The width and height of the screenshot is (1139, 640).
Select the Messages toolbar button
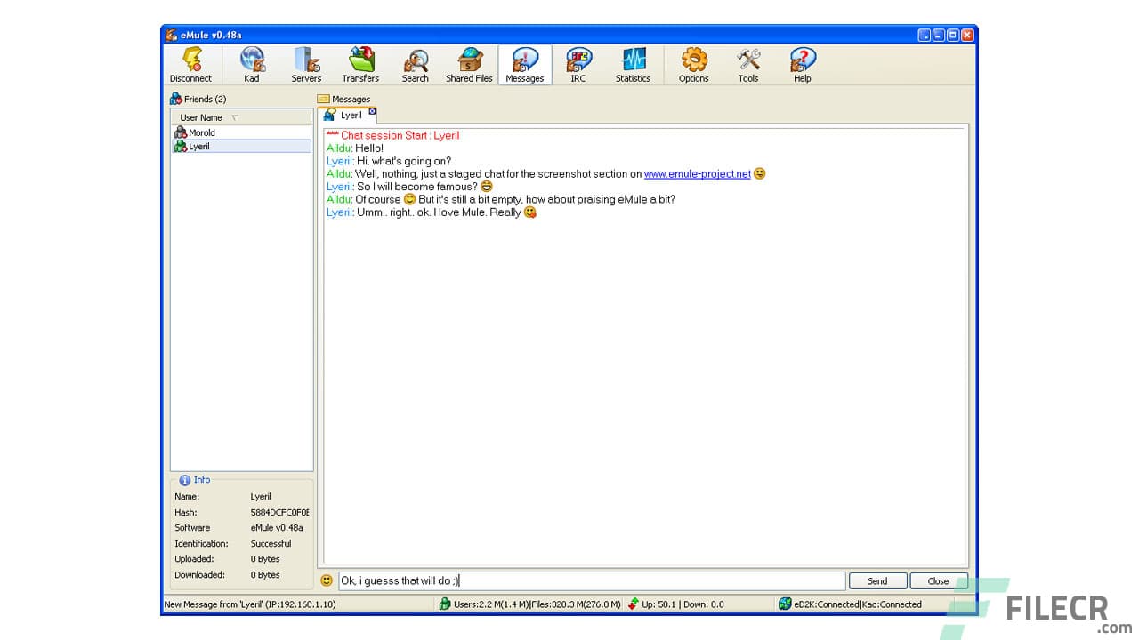click(x=524, y=62)
